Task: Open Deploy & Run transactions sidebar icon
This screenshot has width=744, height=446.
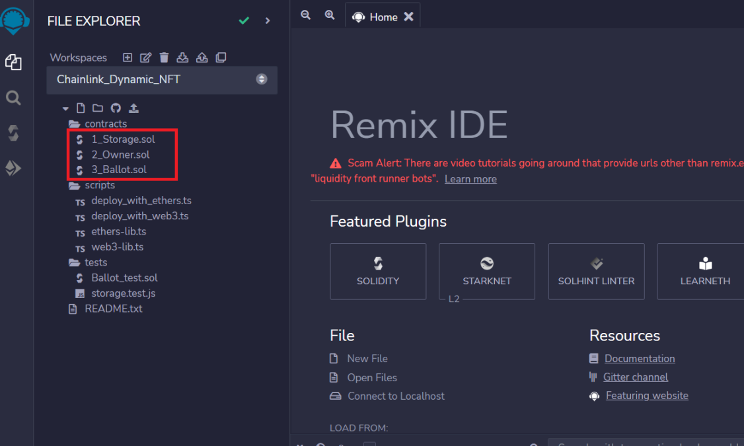Action: tap(13, 168)
